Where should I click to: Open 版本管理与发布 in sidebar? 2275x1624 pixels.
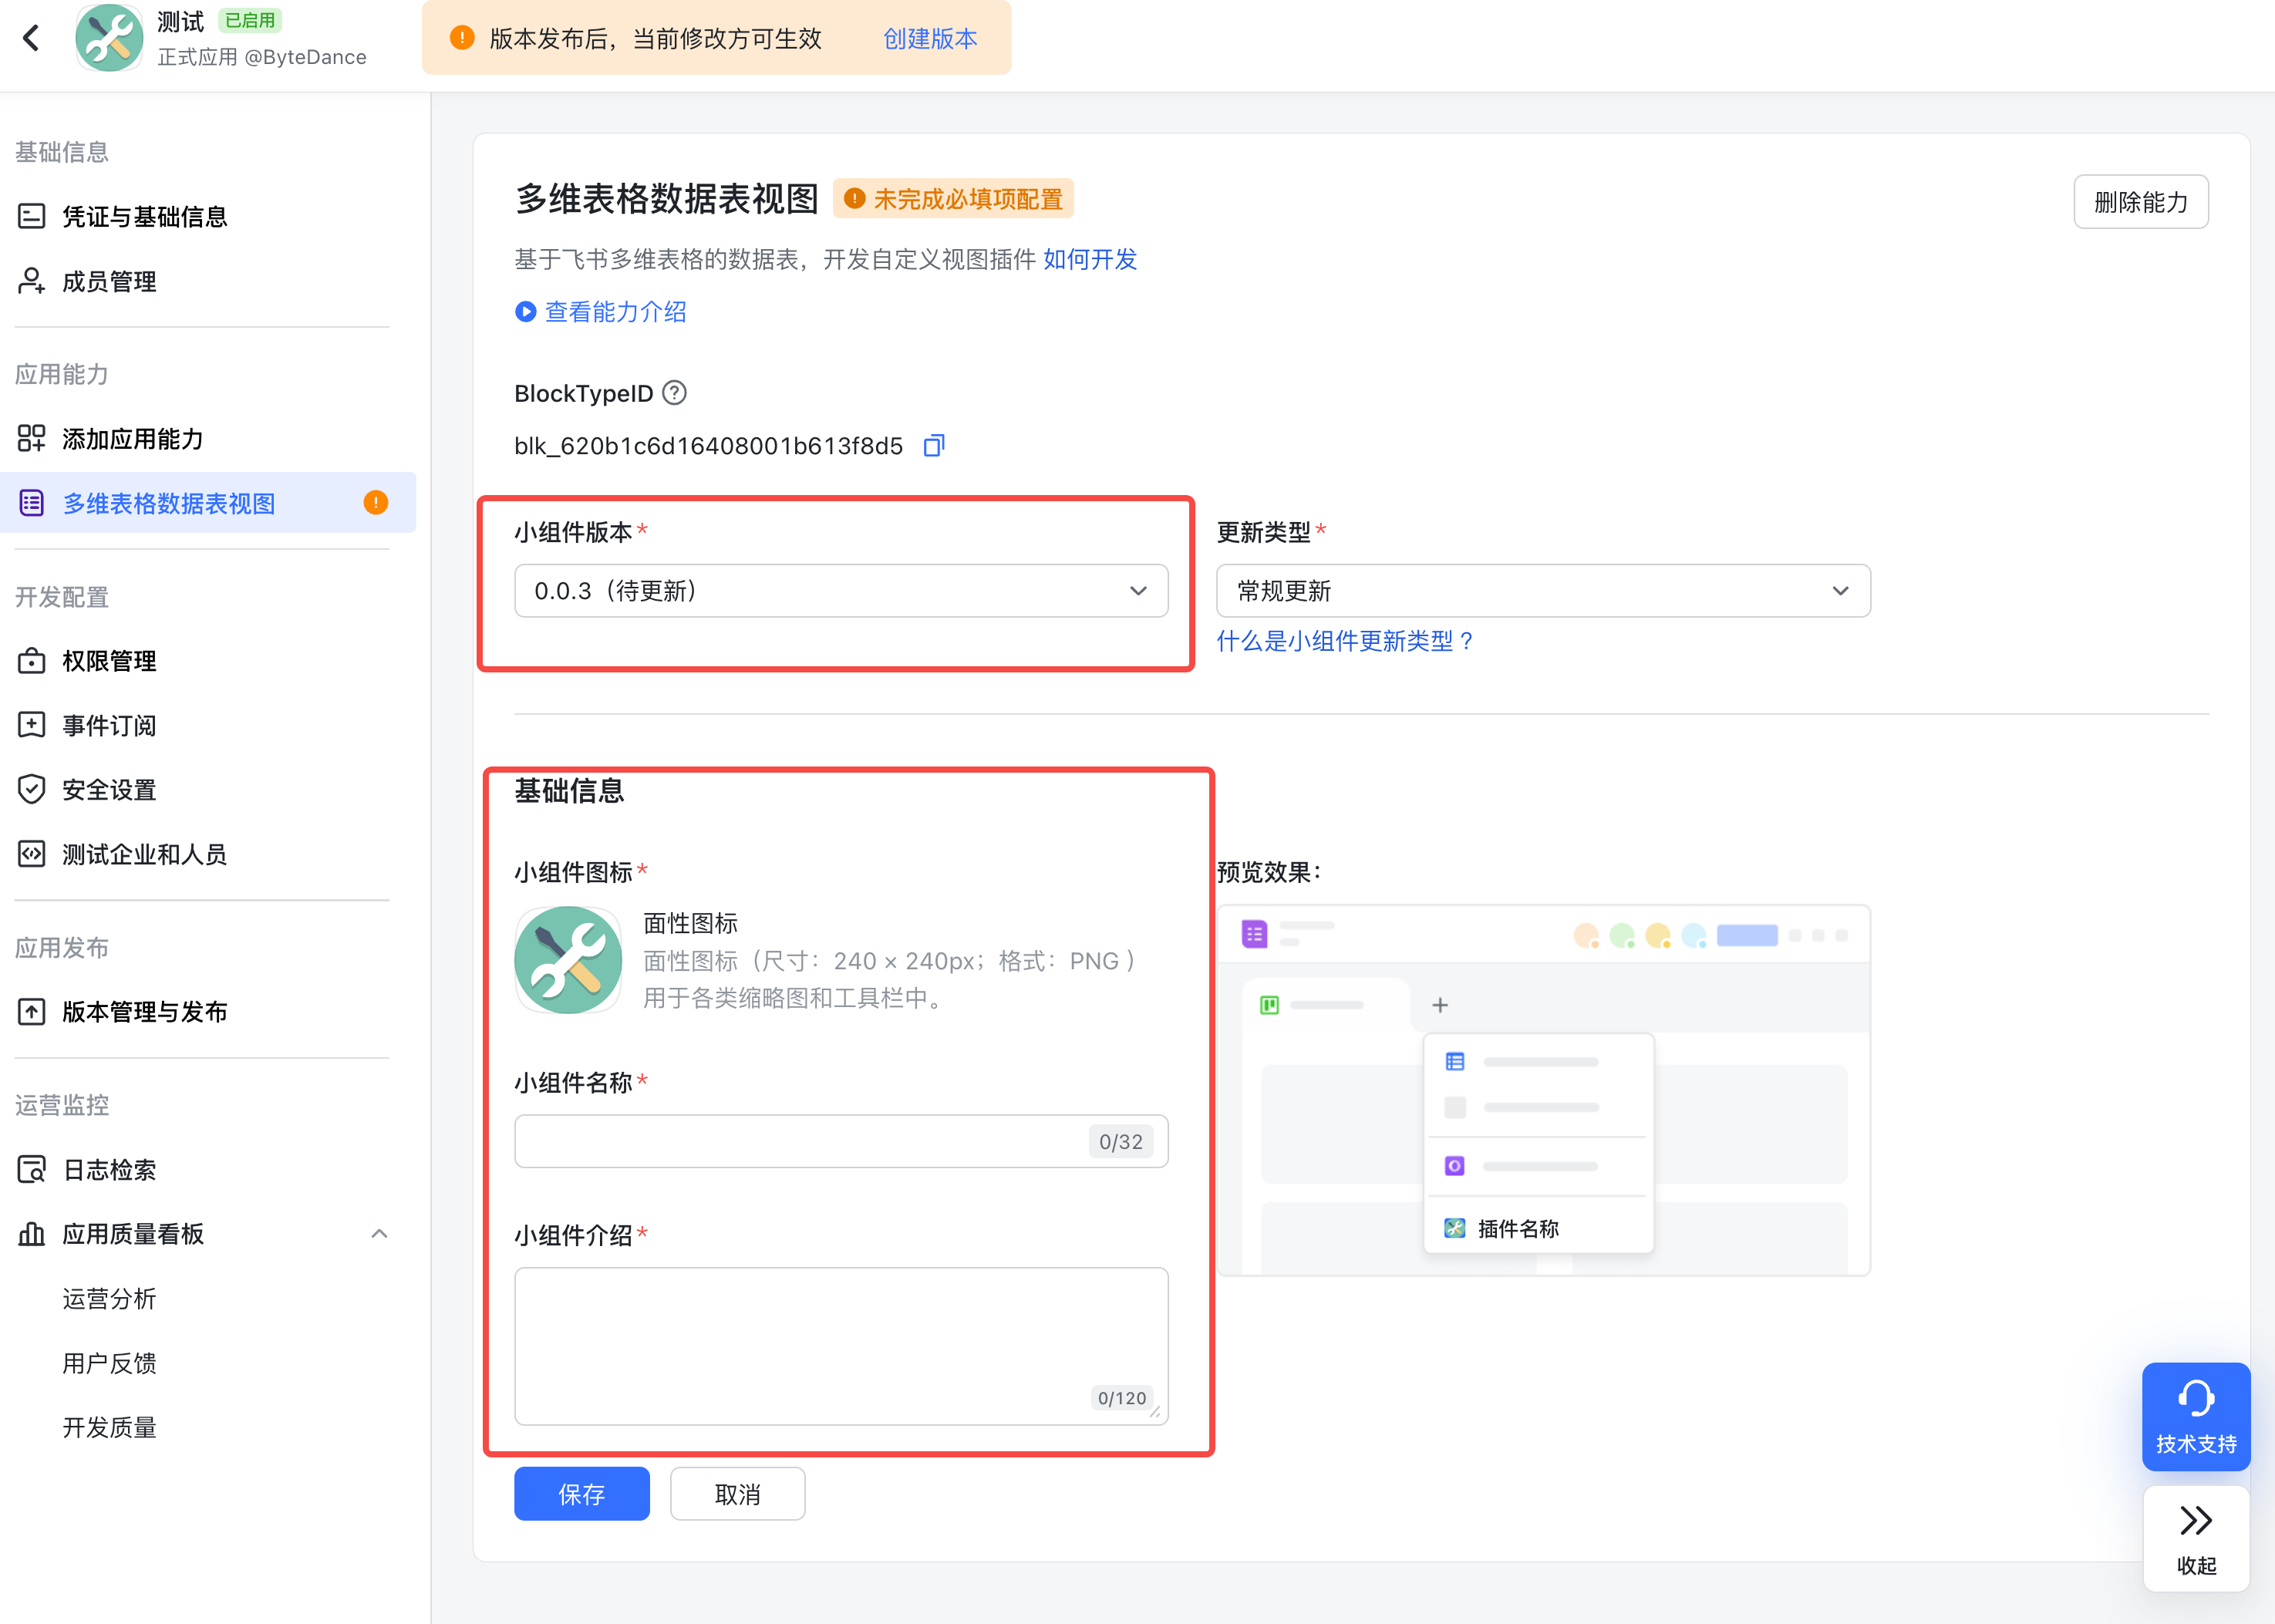pos(144,1012)
